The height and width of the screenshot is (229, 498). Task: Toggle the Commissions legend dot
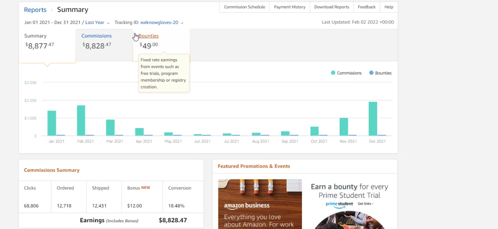point(333,73)
